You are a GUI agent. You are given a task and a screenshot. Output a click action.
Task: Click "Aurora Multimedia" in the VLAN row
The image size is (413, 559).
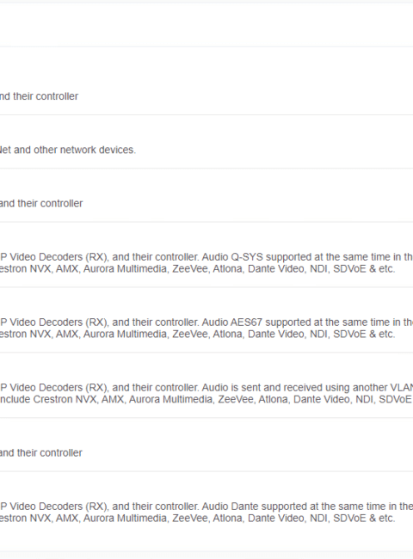170,399
